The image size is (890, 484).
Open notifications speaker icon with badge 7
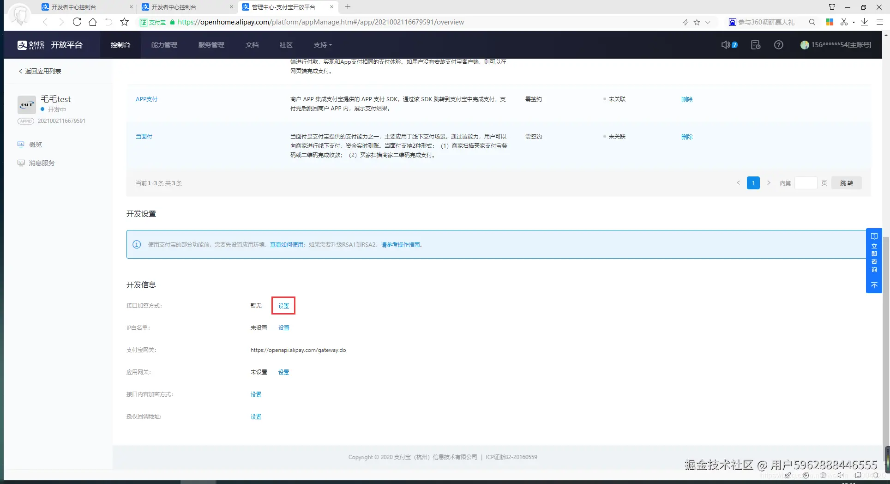[729, 45]
